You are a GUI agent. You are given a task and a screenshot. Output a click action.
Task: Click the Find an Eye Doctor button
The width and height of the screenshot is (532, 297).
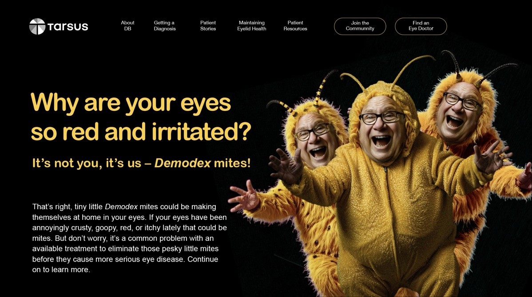(421, 26)
